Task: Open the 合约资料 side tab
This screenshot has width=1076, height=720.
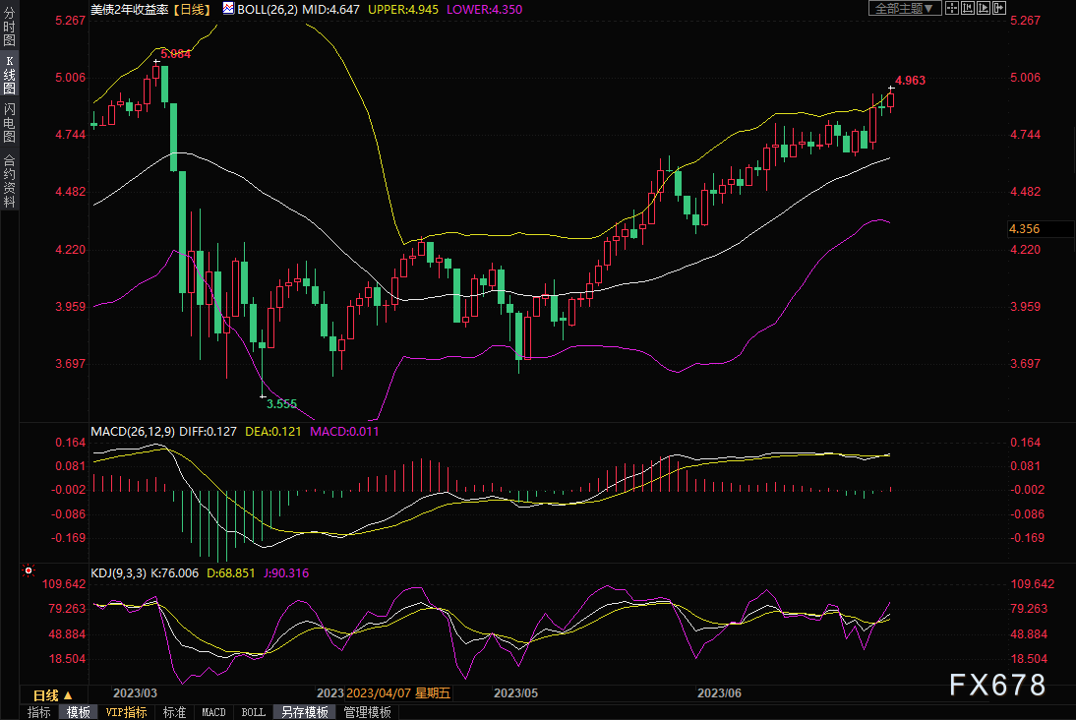Action: pyautogui.click(x=9, y=180)
